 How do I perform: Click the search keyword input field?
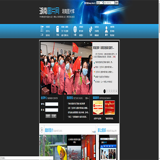[x=109, y=3]
